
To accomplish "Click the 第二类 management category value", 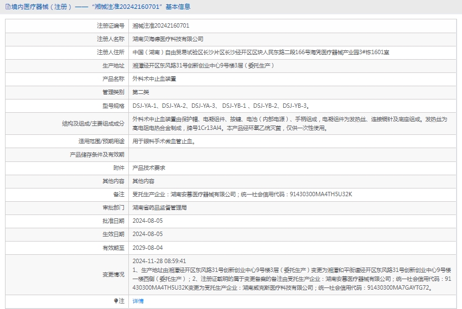I will pos(141,92).
